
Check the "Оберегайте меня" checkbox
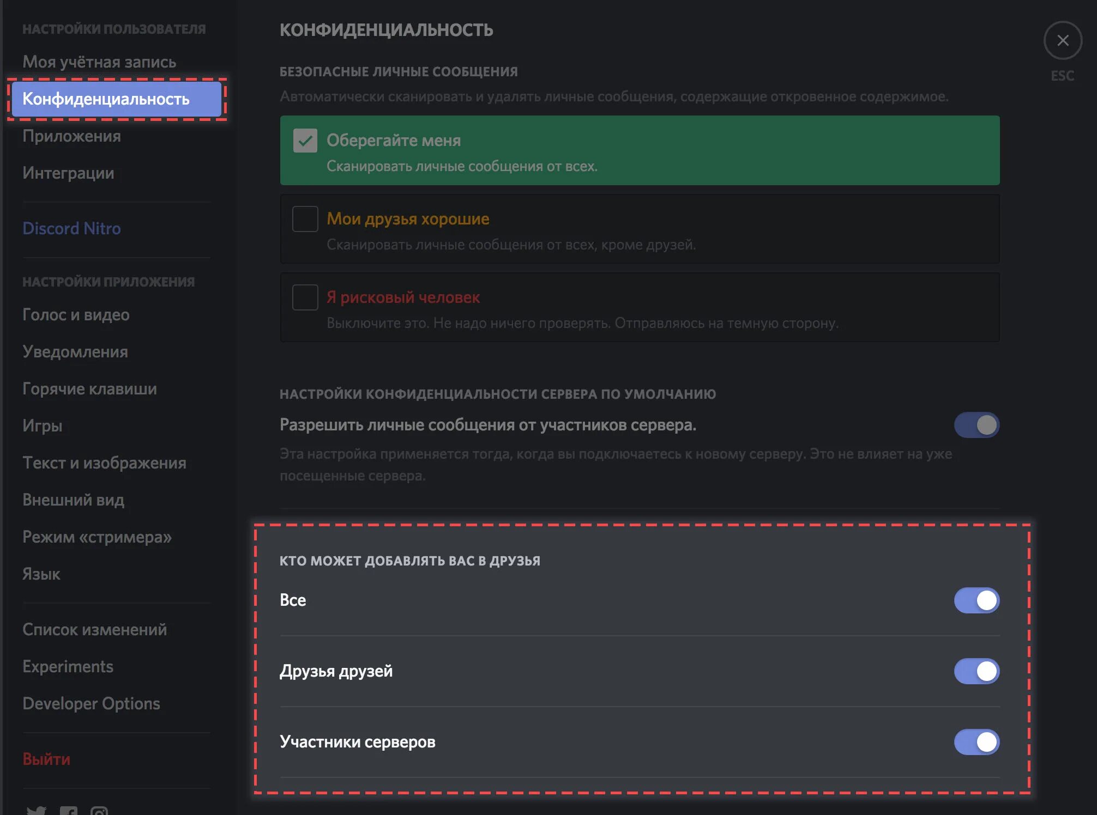(x=305, y=141)
